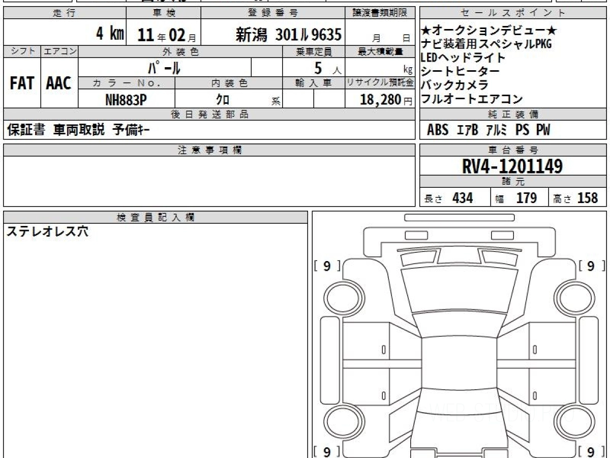Select the "譲渡書類期限" header
This screenshot has width=610, height=458.
tap(380, 13)
